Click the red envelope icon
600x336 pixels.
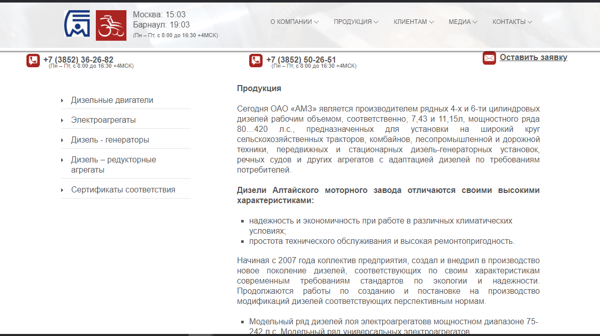pos(489,58)
